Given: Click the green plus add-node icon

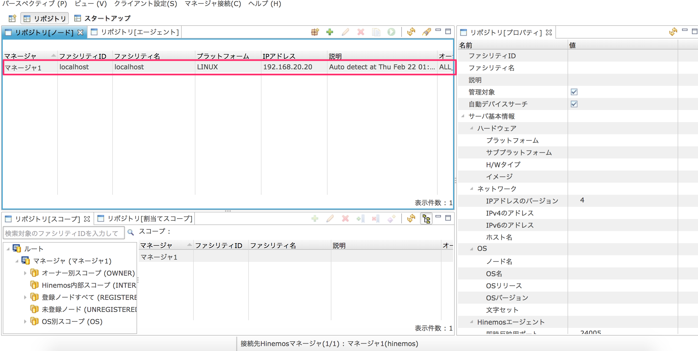Looking at the screenshot, I should pos(330,32).
